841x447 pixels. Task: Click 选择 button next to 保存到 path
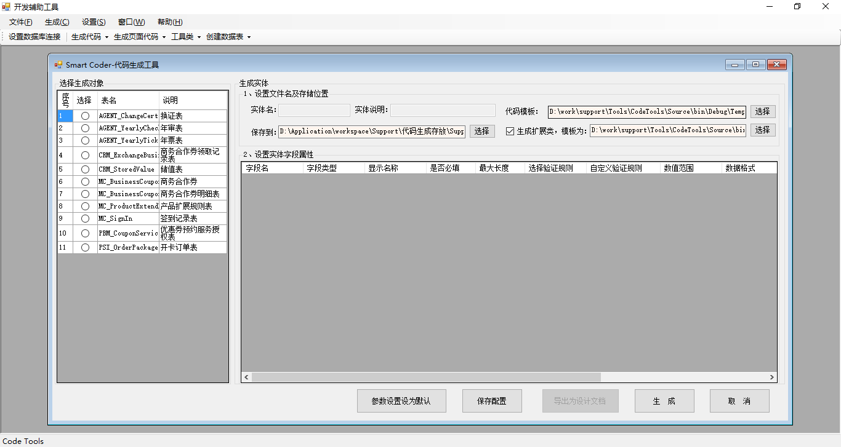coord(482,131)
